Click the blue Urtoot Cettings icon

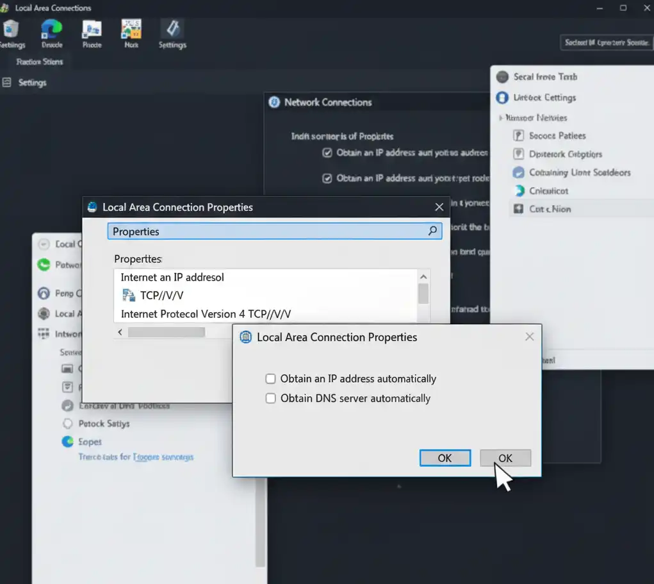502,98
